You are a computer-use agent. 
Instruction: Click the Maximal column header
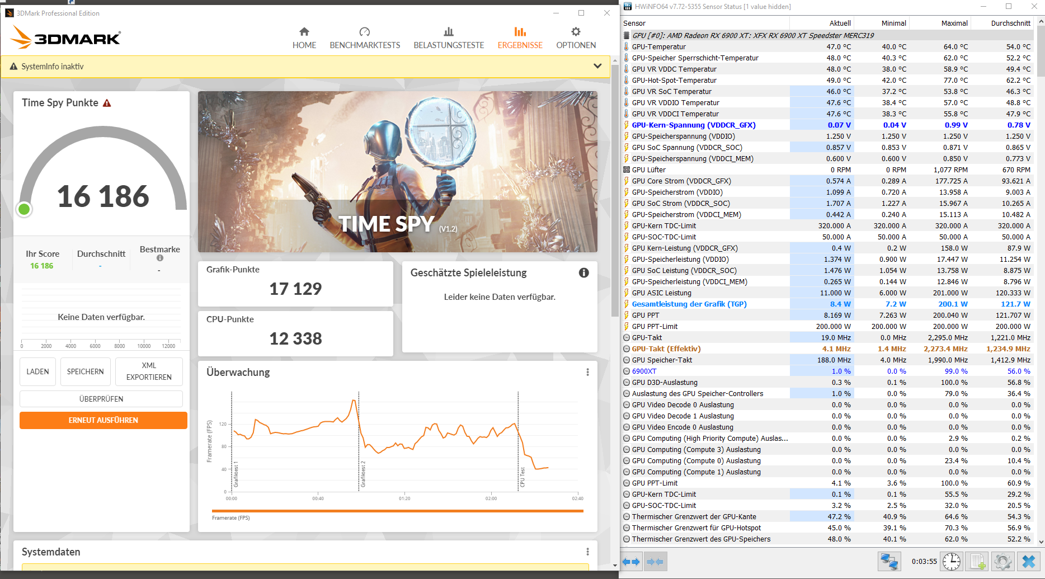pyautogui.click(x=940, y=23)
